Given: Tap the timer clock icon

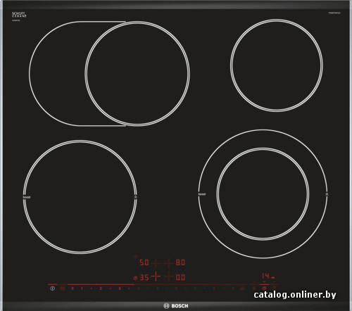Looking at the screenshot, I should pyautogui.click(x=264, y=288).
